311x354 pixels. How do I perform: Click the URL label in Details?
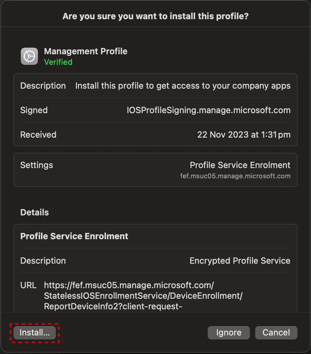point(28,286)
